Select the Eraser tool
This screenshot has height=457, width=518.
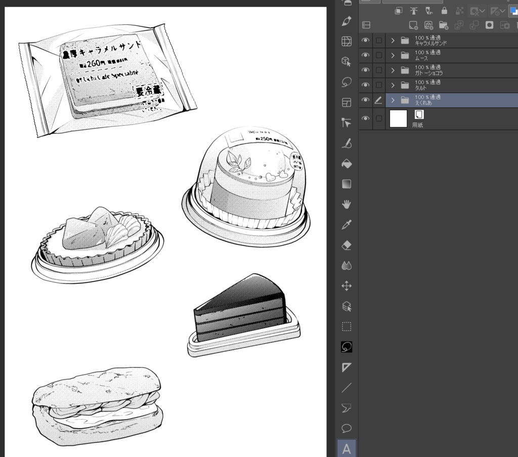pyautogui.click(x=347, y=245)
